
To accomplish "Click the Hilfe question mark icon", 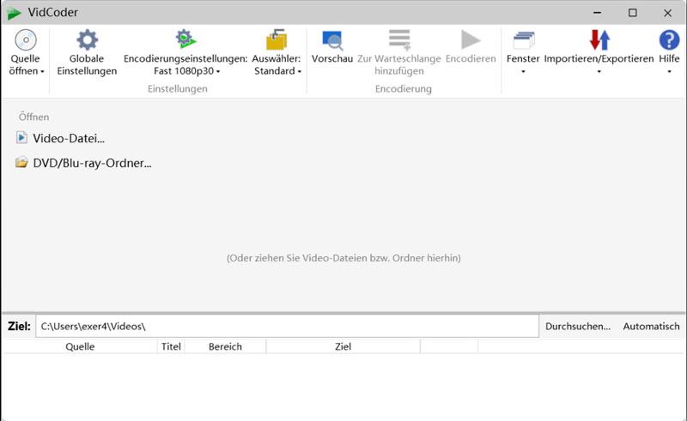I will [669, 39].
